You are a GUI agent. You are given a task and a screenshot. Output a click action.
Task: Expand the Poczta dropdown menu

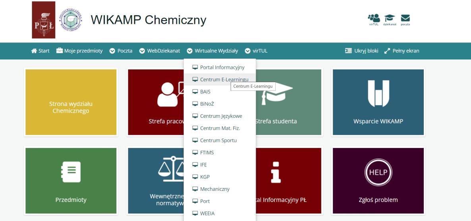pyautogui.click(x=121, y=51)
